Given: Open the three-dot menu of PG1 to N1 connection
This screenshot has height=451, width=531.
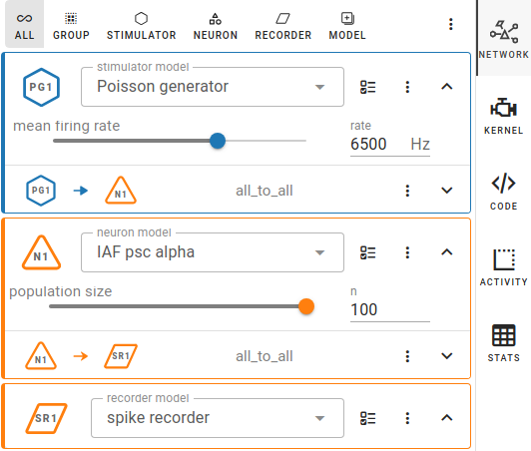Looking at the screenshot, I should pos(407,191).
